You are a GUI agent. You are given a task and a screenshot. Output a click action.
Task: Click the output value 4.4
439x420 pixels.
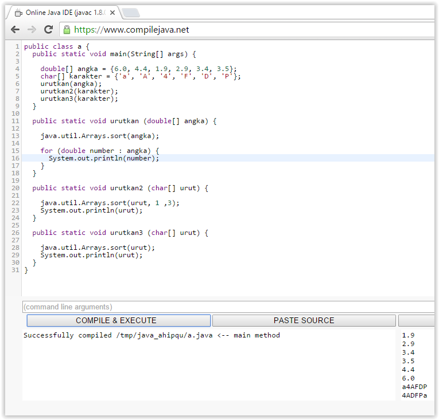(408, 370)
